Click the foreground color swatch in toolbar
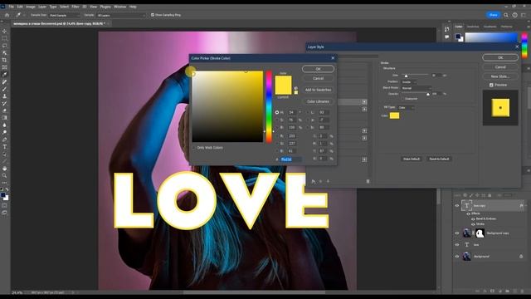The width and height of the screenshot is (531, 299). click(x=3, y=195)
